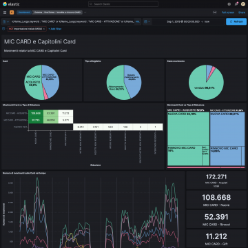This screenshot has width=248, height=248.
Task: Set the start date Sep 1, 2019
Action: point(183,21)
